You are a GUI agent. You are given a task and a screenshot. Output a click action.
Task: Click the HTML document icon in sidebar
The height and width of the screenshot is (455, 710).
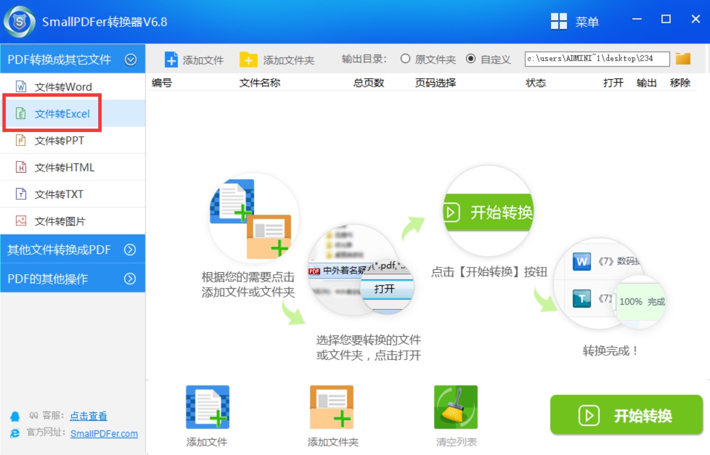[x=21, y=167]
